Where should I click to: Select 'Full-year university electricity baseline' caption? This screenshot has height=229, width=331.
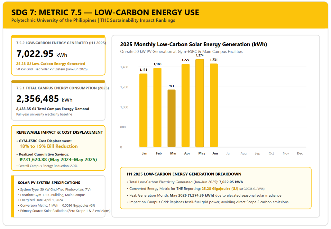pyautogui.click(x=44, y=114)
